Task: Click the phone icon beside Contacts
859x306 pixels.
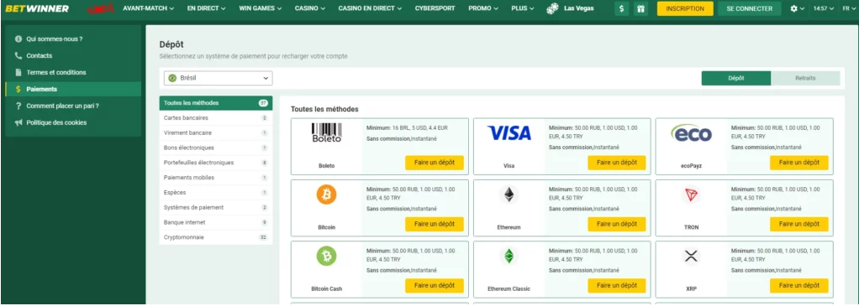Action: click(18, 55)
